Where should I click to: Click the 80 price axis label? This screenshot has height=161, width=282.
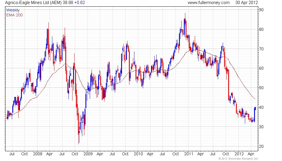tap(261, 29)
